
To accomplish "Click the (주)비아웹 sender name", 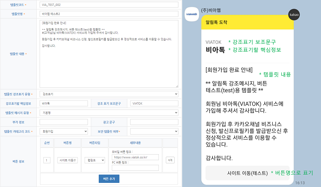I will (211, 10).
